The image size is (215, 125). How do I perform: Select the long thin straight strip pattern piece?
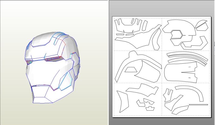click(199, 105)
